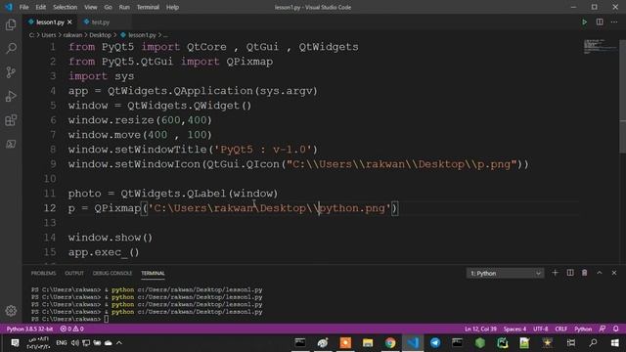Open PyCharm from taskbar
The width and height of the screenshot is (626, 352).
tap(502, 343)
